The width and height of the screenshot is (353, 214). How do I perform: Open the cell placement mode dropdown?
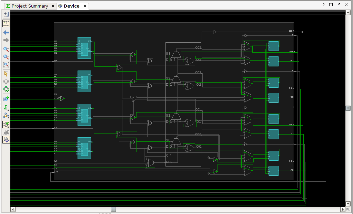tap(6, 116)
